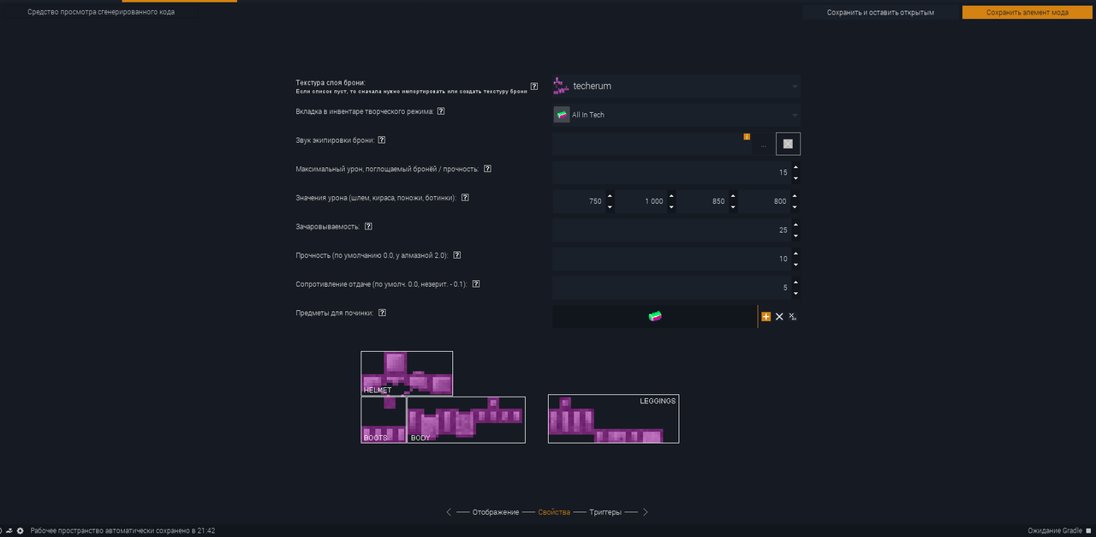Go to next page with right chevron
1096x537 pixels.
pos(646,512)
